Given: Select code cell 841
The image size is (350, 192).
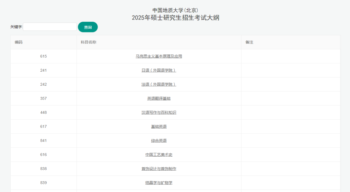Looking at the screenshot, I should (x=43, y=140).
